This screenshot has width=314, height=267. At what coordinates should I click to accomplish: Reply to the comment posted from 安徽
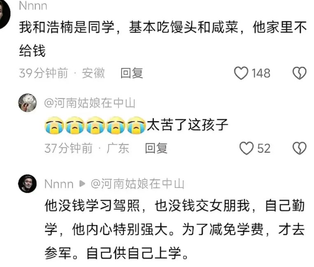pyautogui.click(x=132, y=73)
